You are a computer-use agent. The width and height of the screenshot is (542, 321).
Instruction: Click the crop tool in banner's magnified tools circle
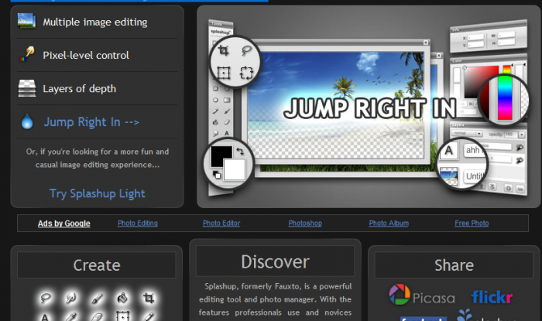224,51
